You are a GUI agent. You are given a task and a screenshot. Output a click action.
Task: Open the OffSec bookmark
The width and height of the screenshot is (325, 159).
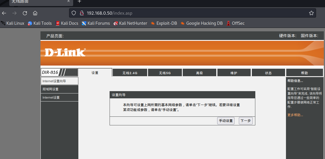click(x=236, y=23)
